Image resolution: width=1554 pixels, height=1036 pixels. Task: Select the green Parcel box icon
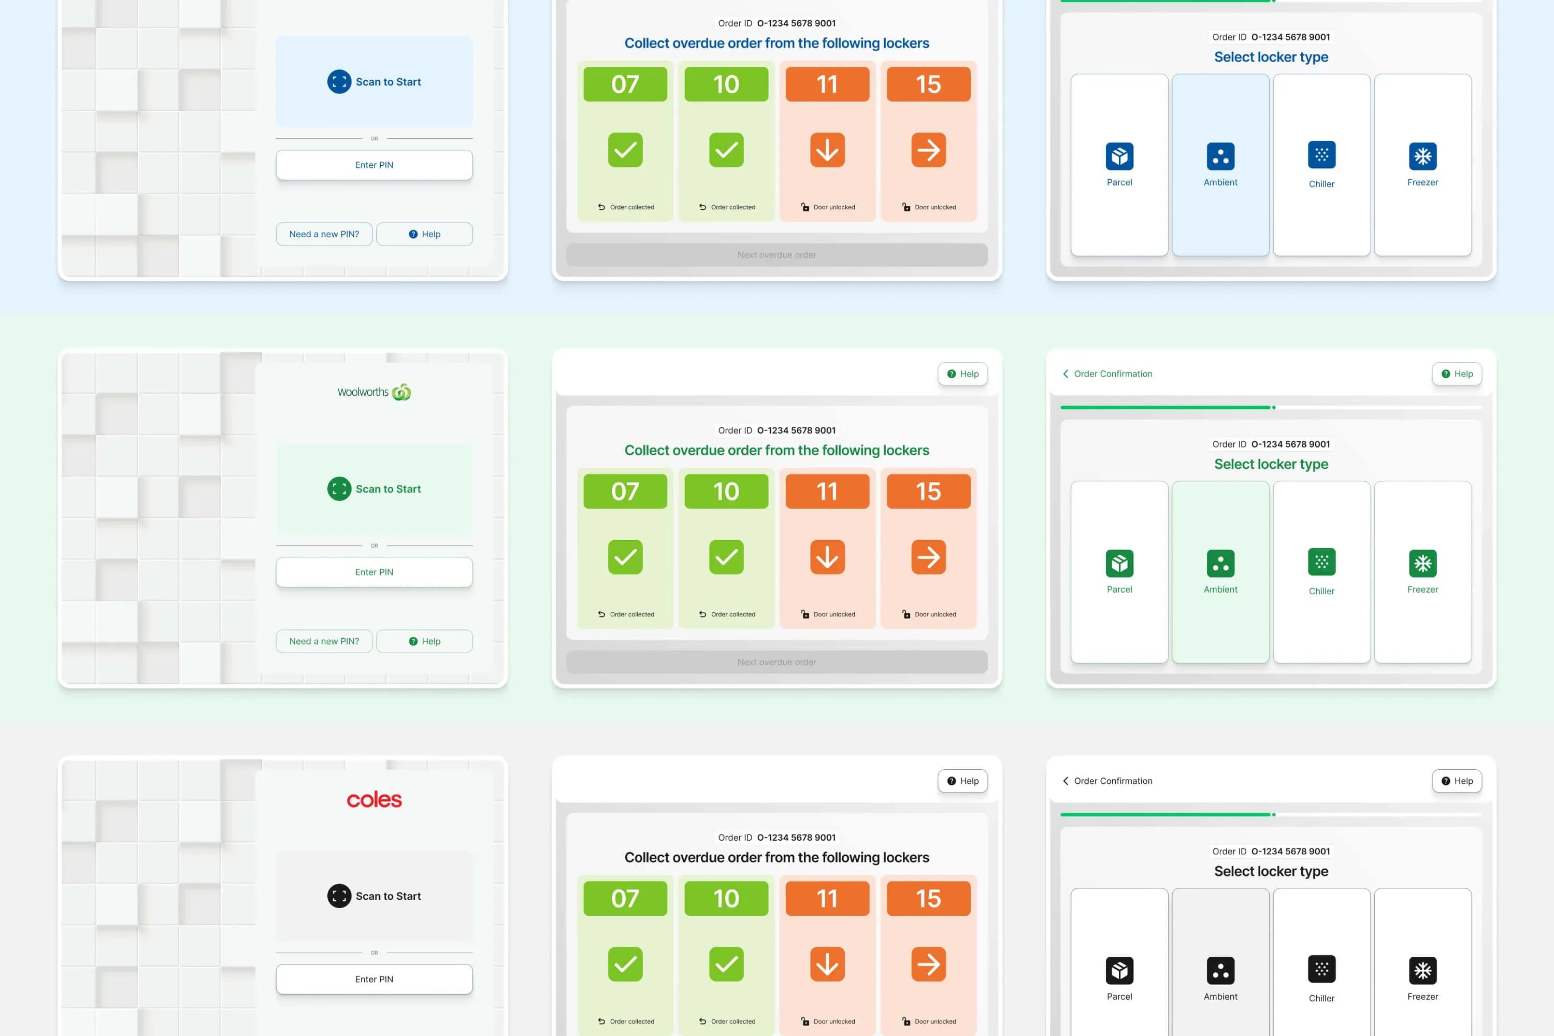[x=1119, y=563]
